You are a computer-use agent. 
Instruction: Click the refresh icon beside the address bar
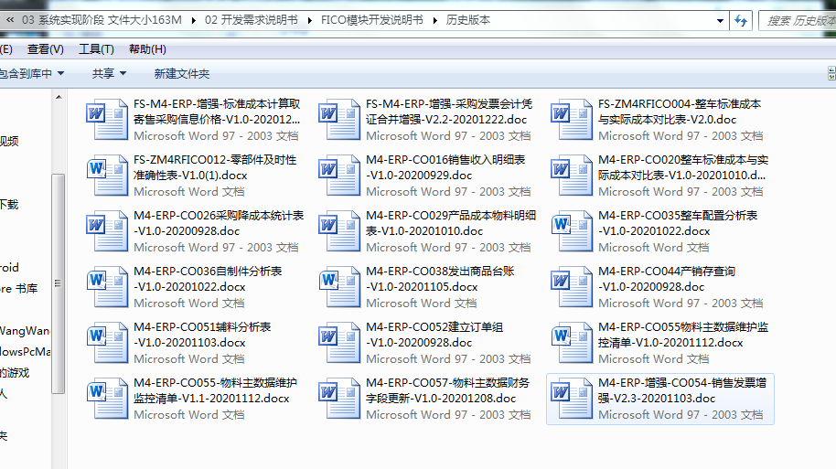(740, 20)
